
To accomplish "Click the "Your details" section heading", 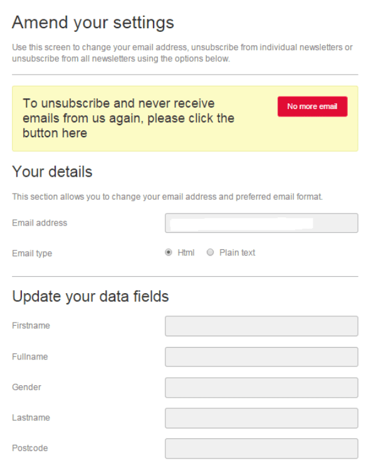I will 52,172.
